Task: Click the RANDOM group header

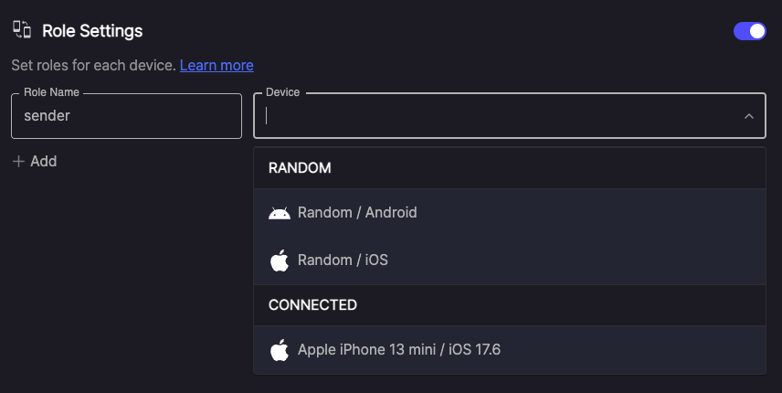Action: point(510,168)
